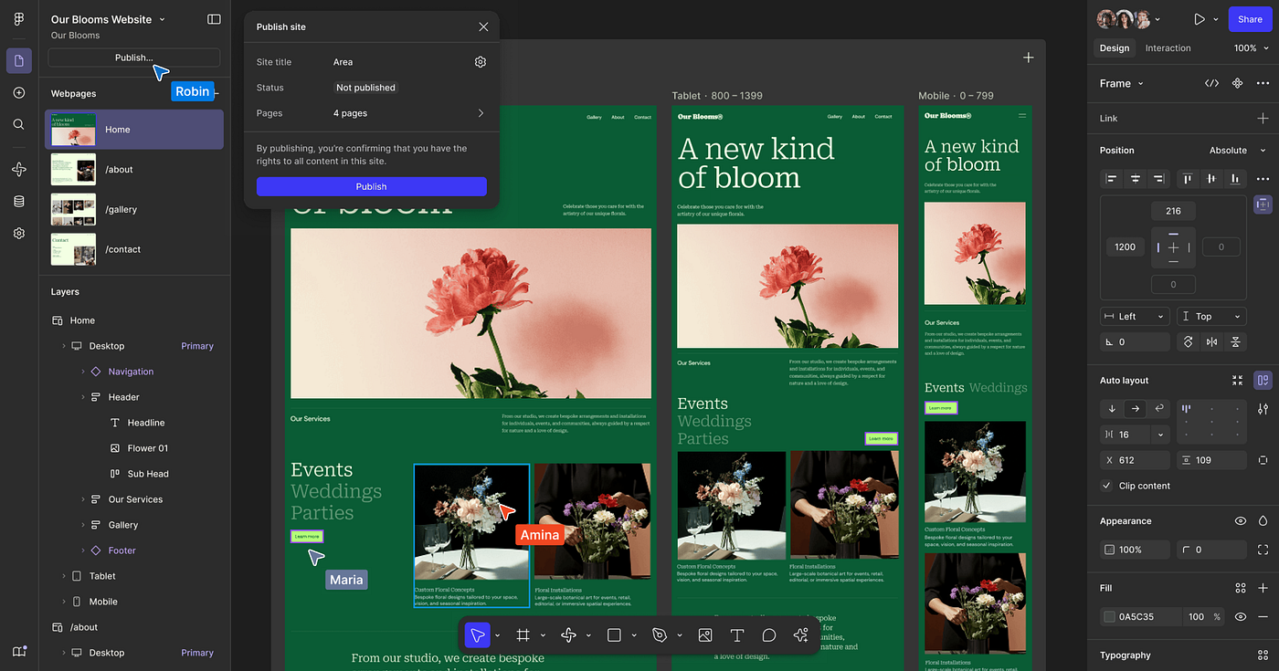Select the Rectangle shape tool

pos(615,634)
